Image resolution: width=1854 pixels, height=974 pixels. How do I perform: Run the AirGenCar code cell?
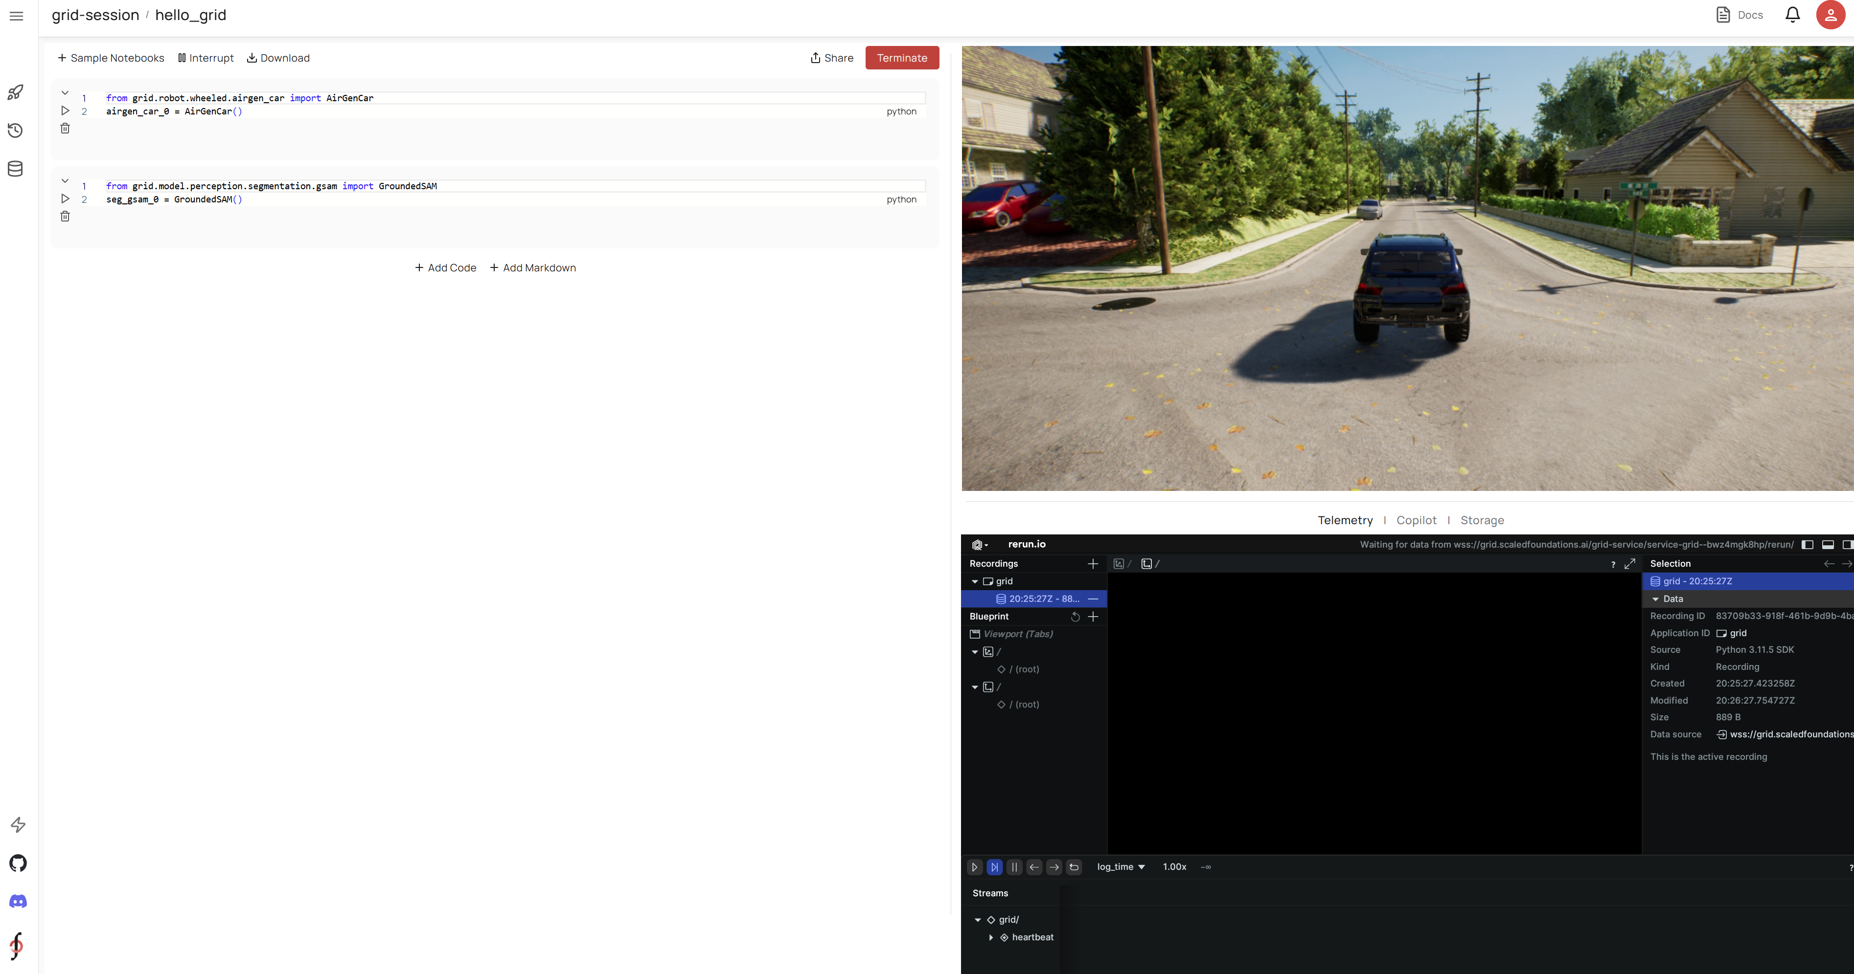point(65,111)
